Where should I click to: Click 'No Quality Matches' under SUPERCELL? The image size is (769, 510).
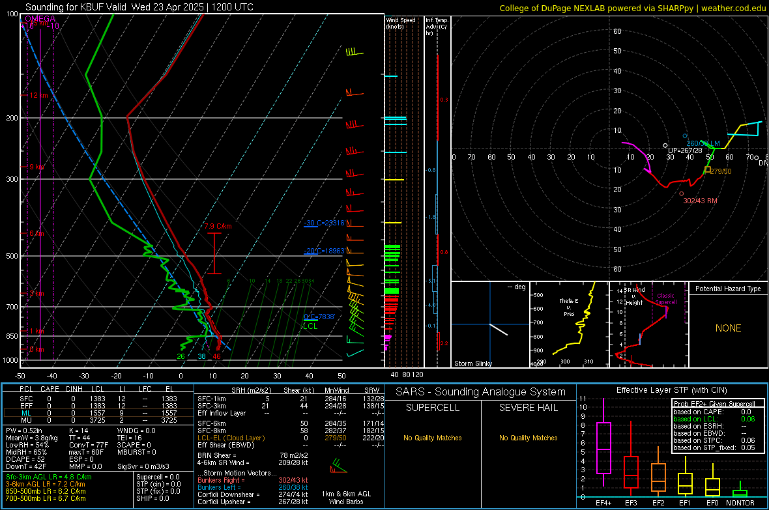[433, 438]
